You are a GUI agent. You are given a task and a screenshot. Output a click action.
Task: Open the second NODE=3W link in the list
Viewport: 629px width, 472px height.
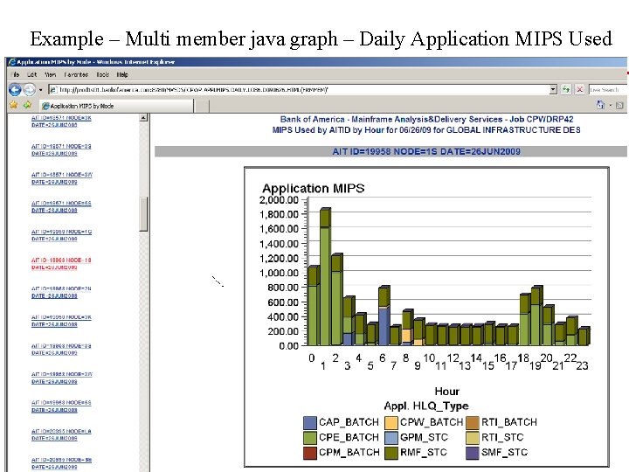point(62,378)
